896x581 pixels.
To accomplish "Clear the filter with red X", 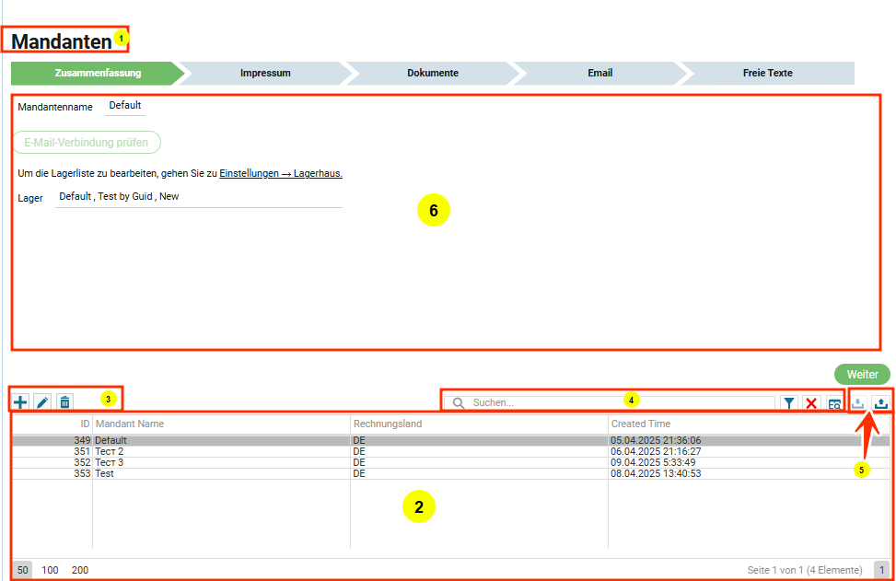I will point(811,403).
